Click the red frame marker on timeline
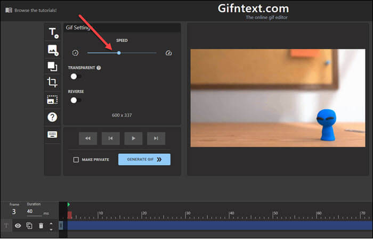Viewport: 373px width, 239px height. [x=70, y=215]
